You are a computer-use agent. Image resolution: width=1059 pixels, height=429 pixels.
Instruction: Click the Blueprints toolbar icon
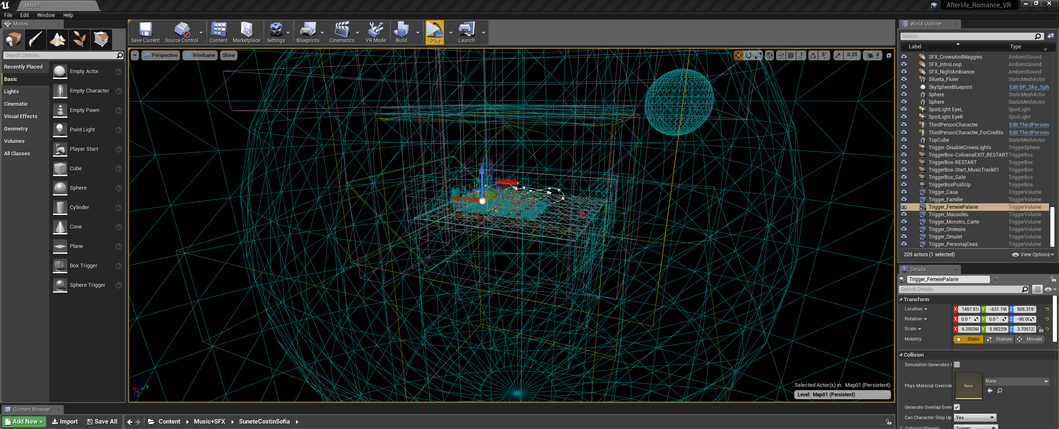[x=308, y=32]
